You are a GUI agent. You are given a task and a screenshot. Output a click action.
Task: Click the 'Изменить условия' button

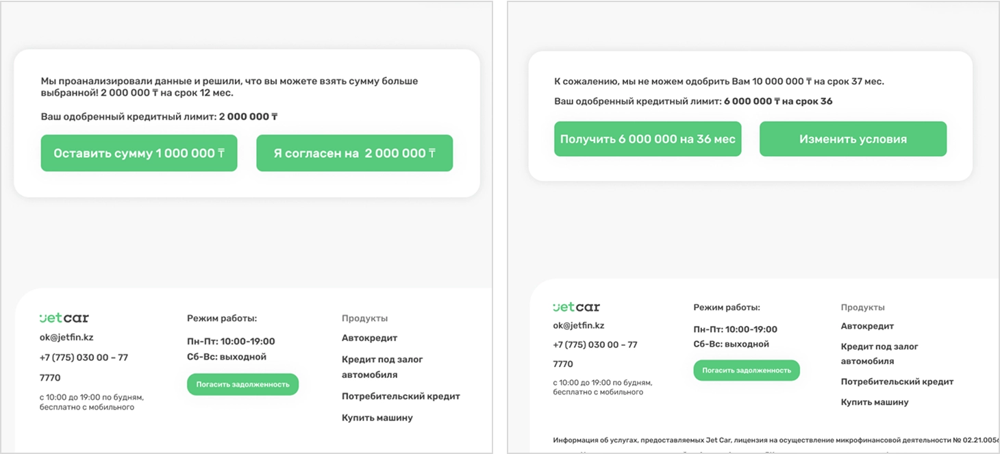click(853, 139)
